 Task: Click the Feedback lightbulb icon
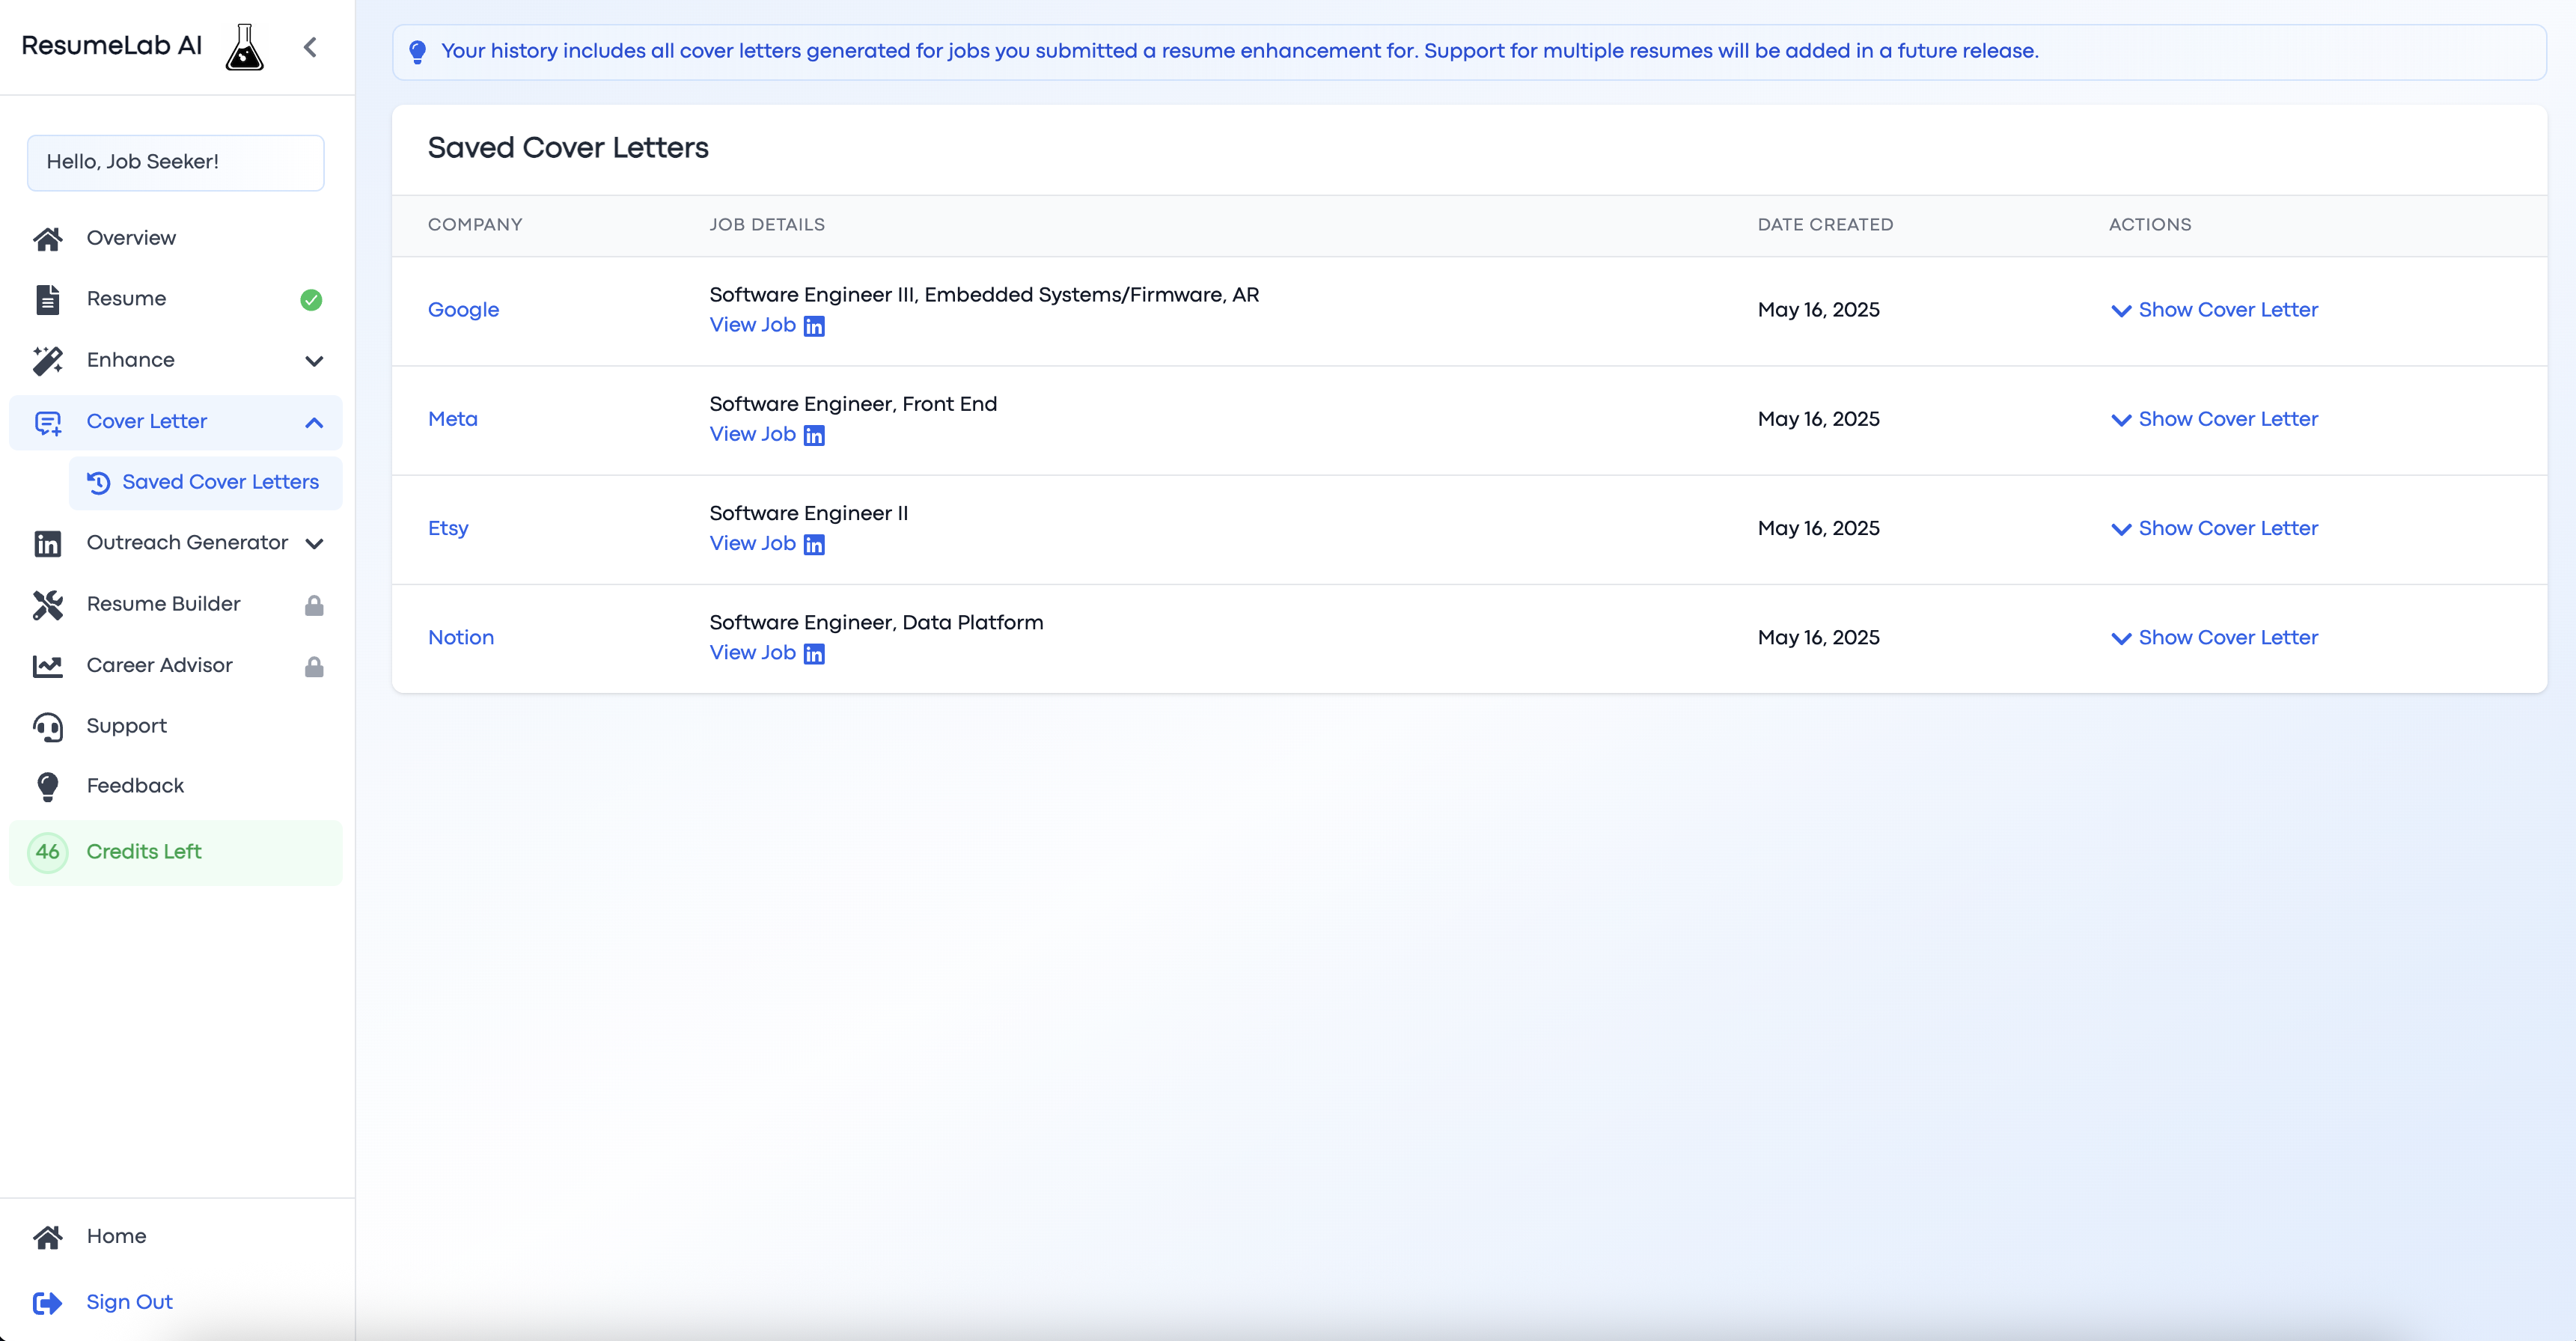pos(48,787)
